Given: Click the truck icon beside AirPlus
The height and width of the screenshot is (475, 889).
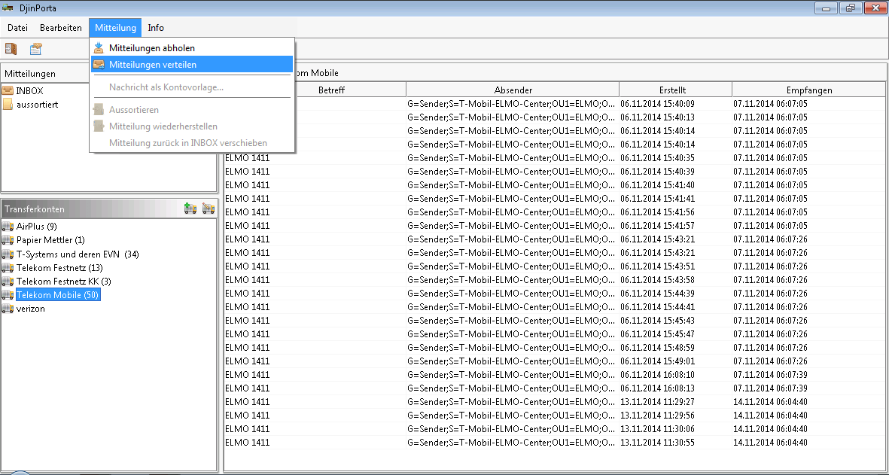Looking at the screenshot, I should coord(8,226).
